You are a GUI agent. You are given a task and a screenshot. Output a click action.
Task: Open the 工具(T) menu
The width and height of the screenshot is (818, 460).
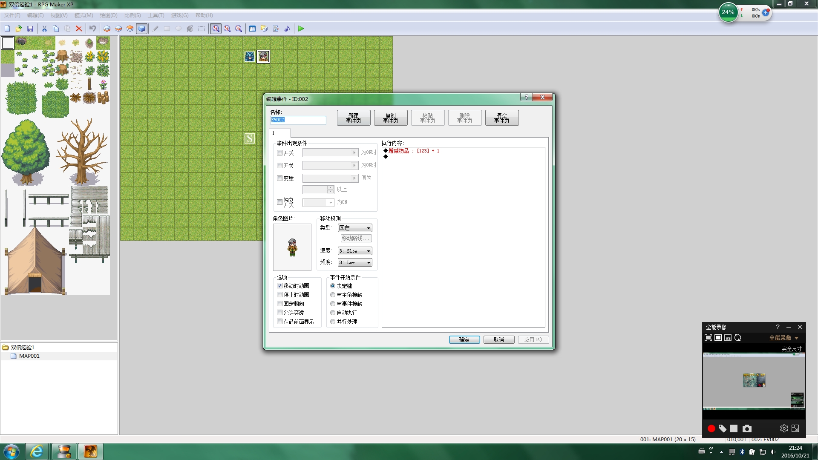click(156, 15)
